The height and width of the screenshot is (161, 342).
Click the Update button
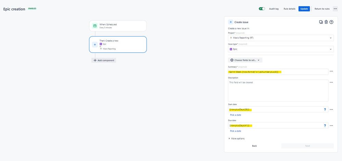[304, 9]
